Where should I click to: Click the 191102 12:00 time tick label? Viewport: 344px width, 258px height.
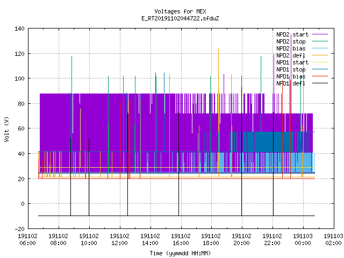[x=119, y=240]
